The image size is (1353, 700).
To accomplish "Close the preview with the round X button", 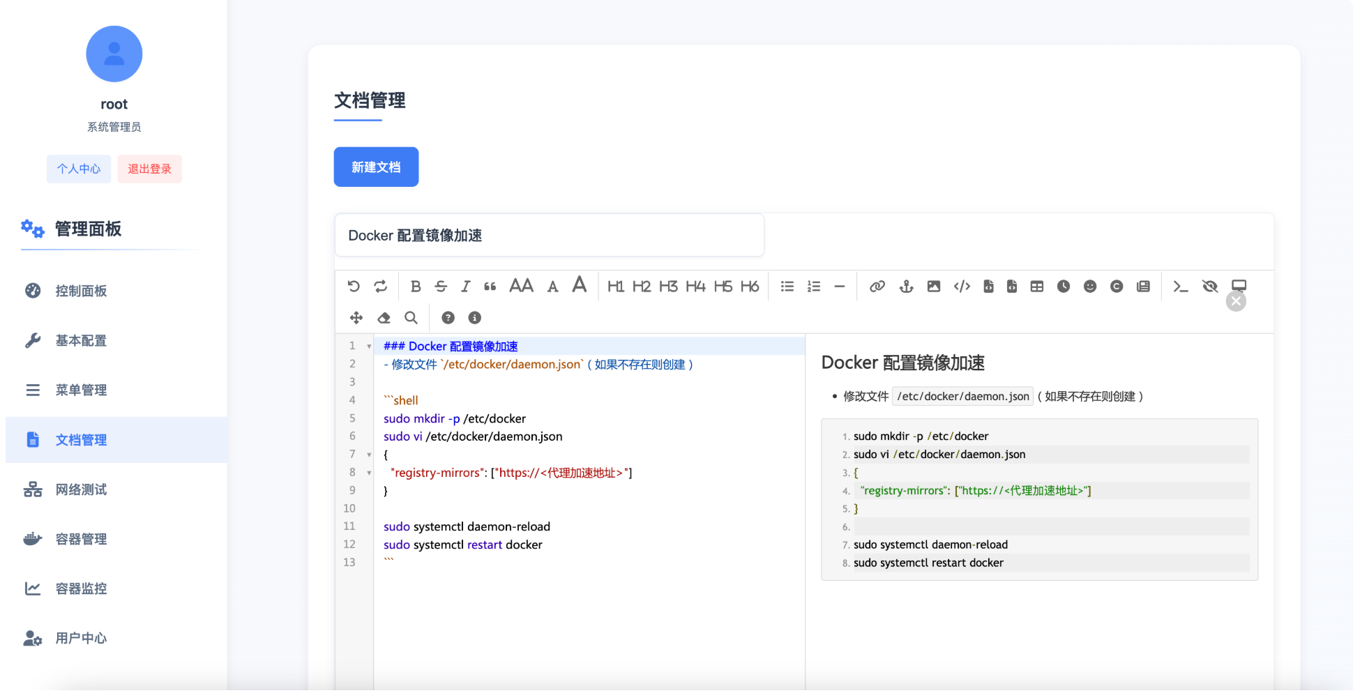I will 1236,301.
